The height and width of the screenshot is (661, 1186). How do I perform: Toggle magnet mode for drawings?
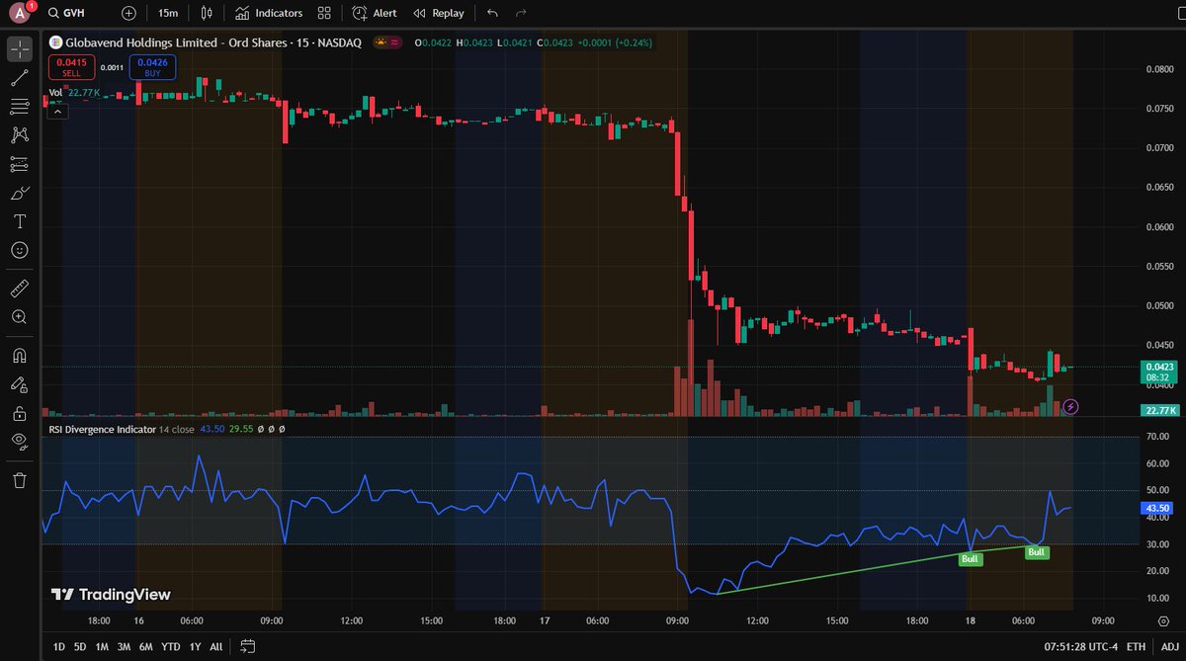pos(20,355)
